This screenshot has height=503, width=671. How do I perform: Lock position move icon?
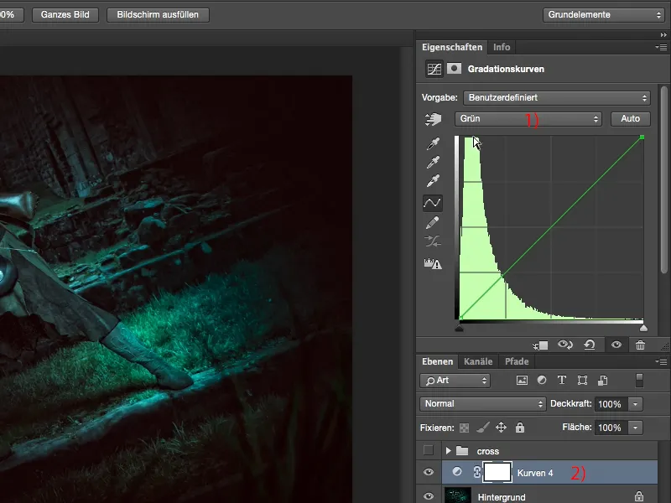point(501,428)
